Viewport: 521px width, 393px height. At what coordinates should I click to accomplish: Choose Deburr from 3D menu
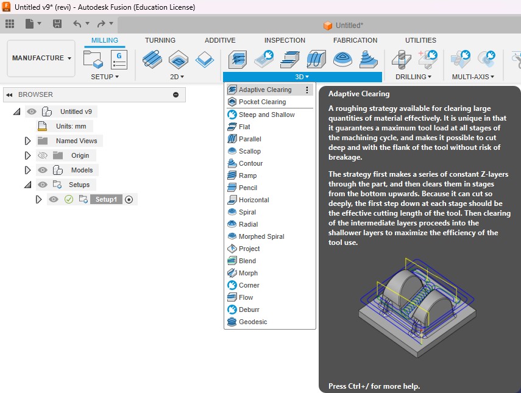tap(270, 310)
